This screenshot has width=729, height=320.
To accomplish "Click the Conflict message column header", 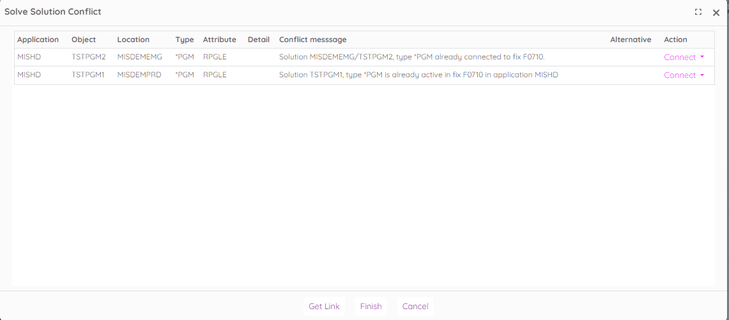I will pos(313,40).
